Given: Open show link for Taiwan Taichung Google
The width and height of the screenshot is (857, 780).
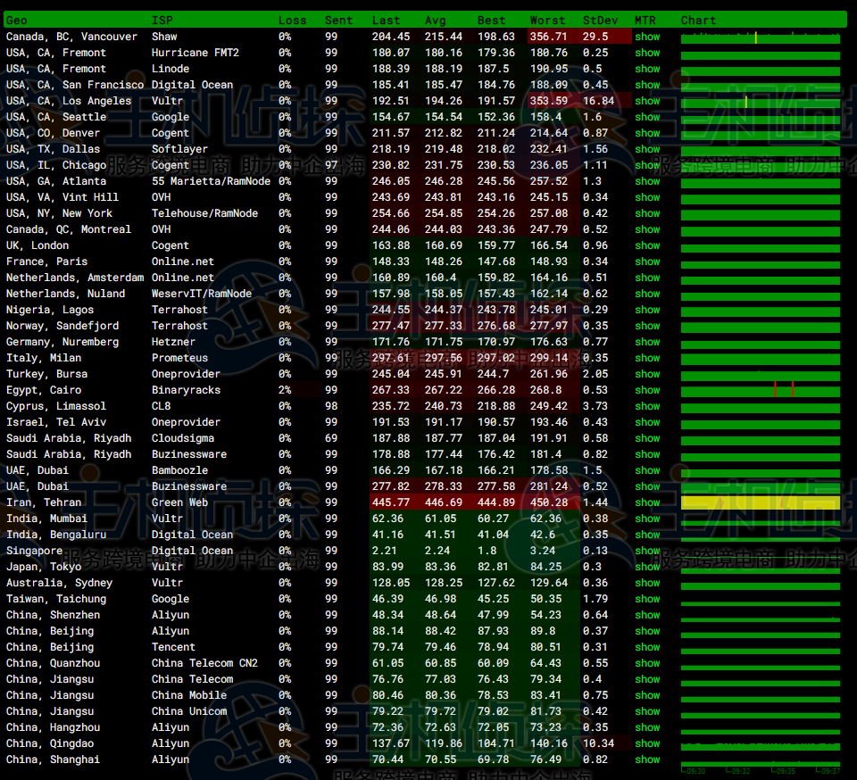Looking at the screenshot, I should tap(647, 599).
